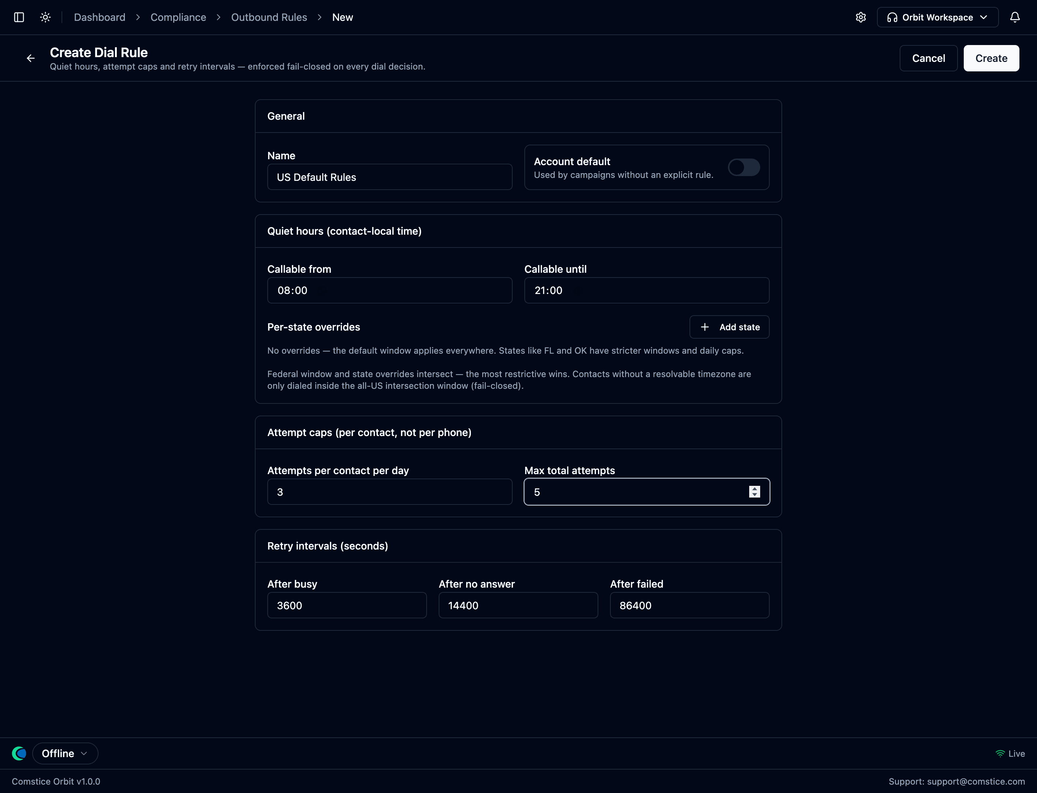The width and height of the screenshot is (1037, 793).
Task: Add a per-state override with Add state
Action: [729, 327]
